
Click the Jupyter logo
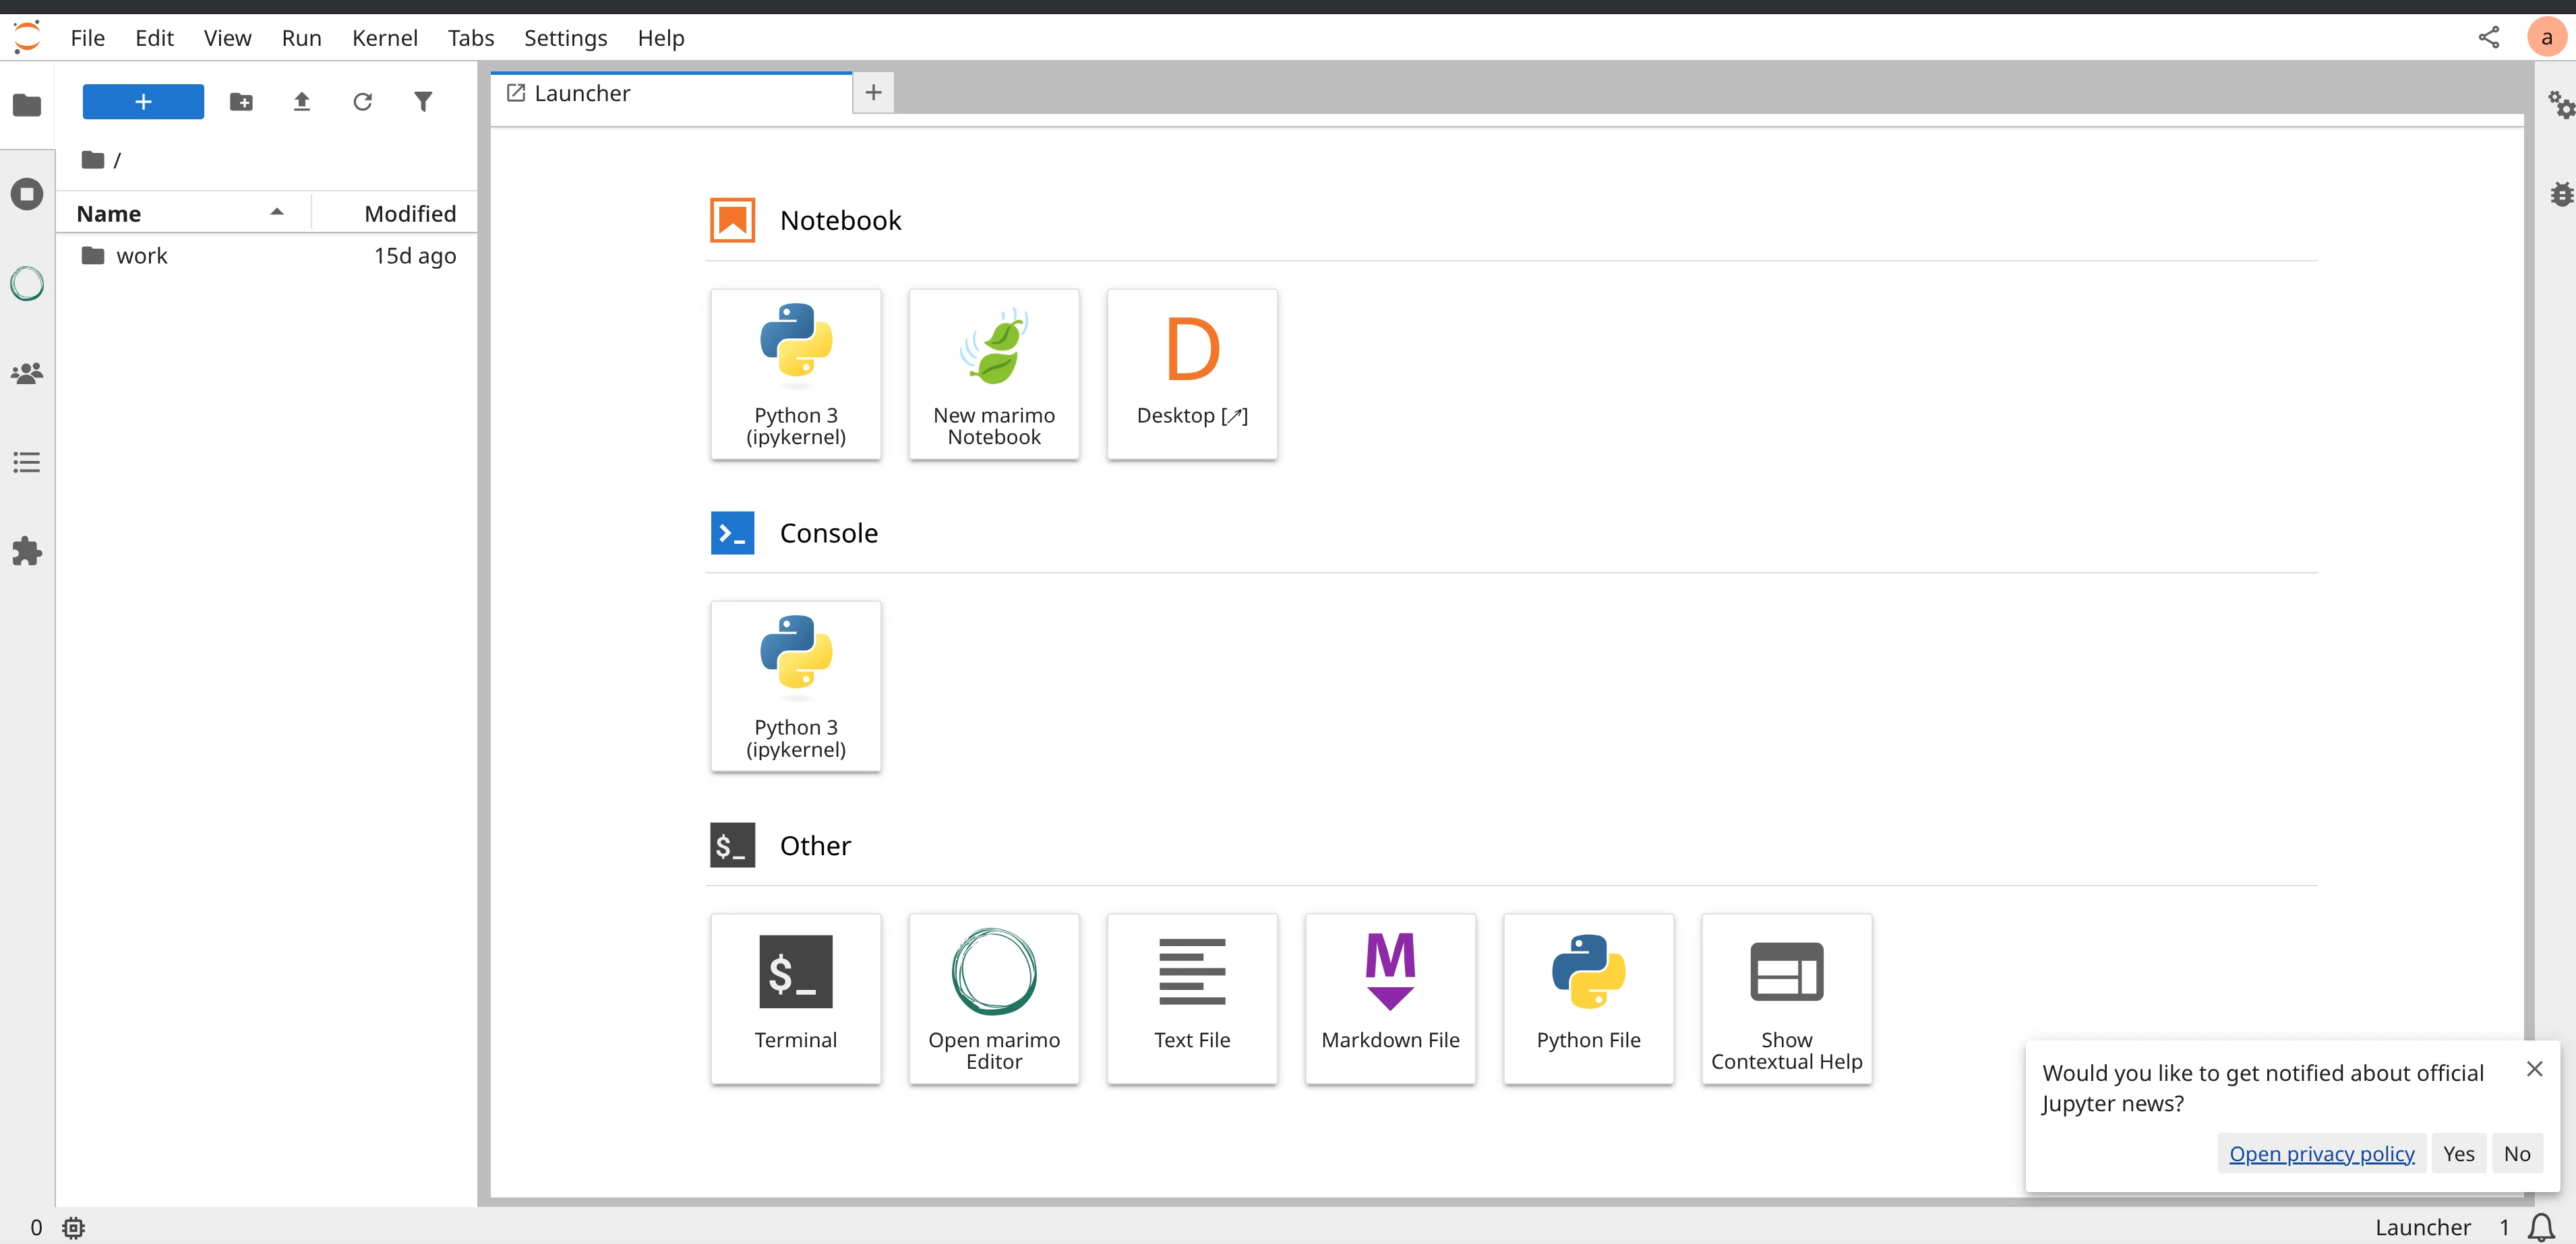[x=27, y=37]
